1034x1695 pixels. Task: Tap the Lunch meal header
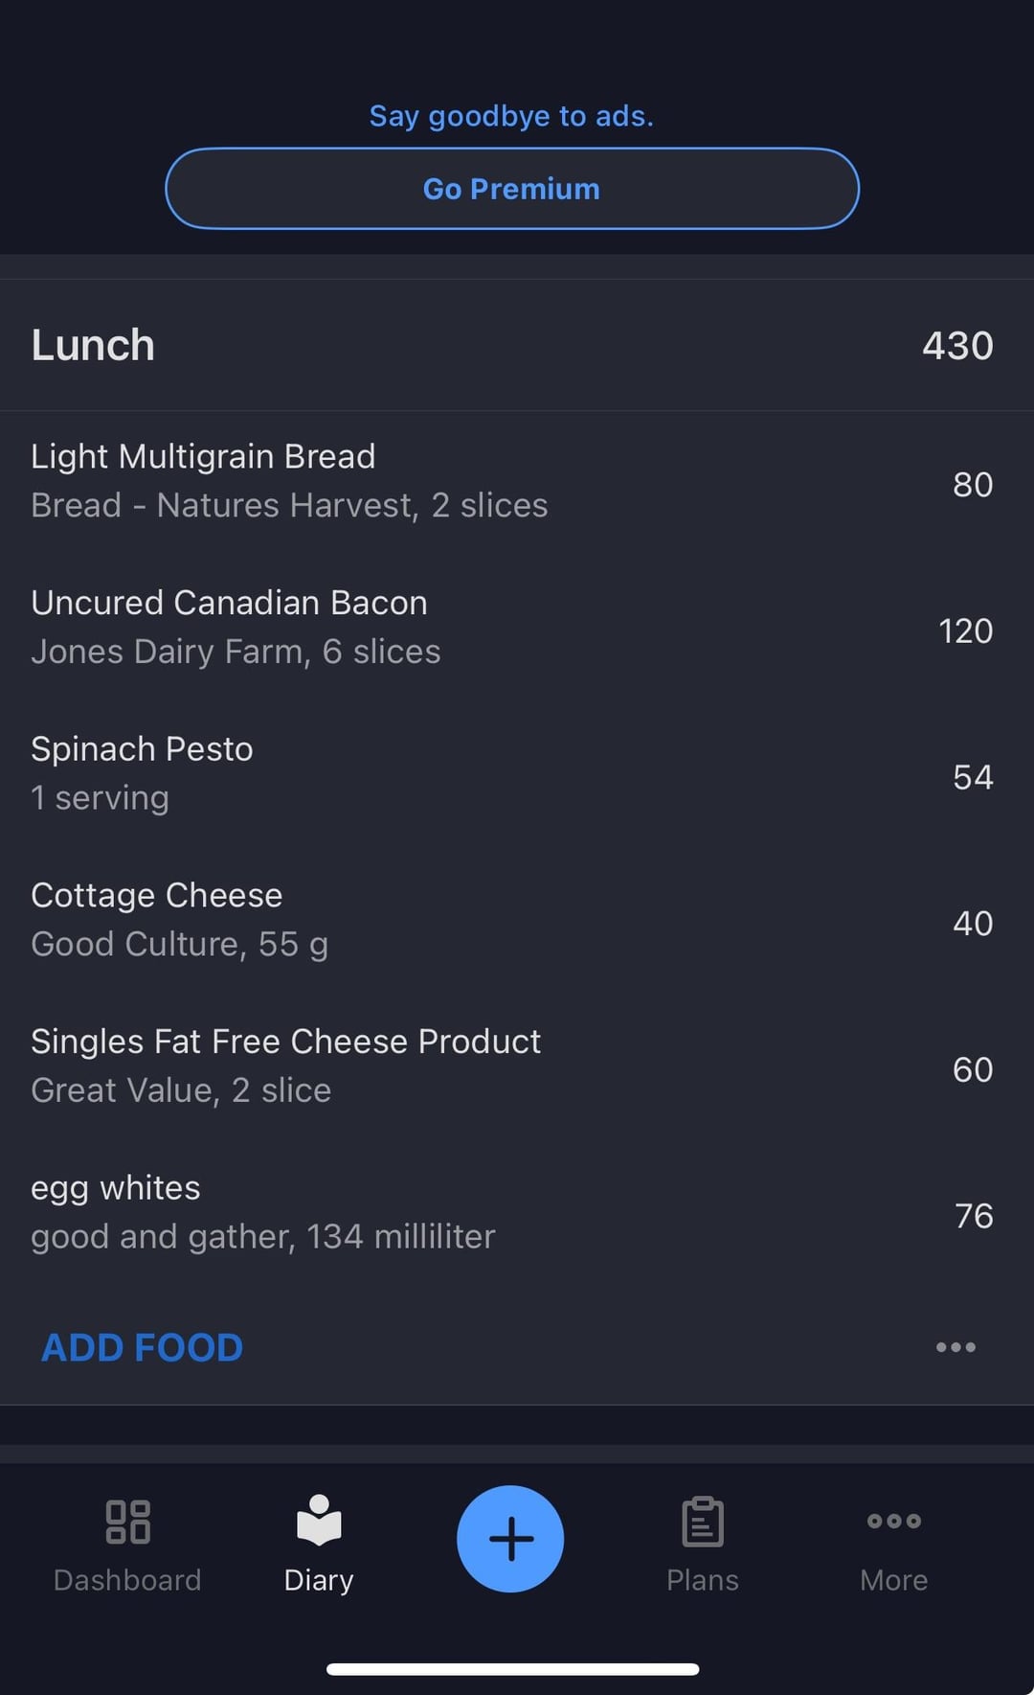93,345
